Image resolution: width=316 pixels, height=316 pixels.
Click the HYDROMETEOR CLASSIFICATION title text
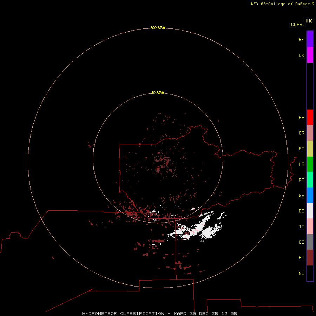[123, 314]
